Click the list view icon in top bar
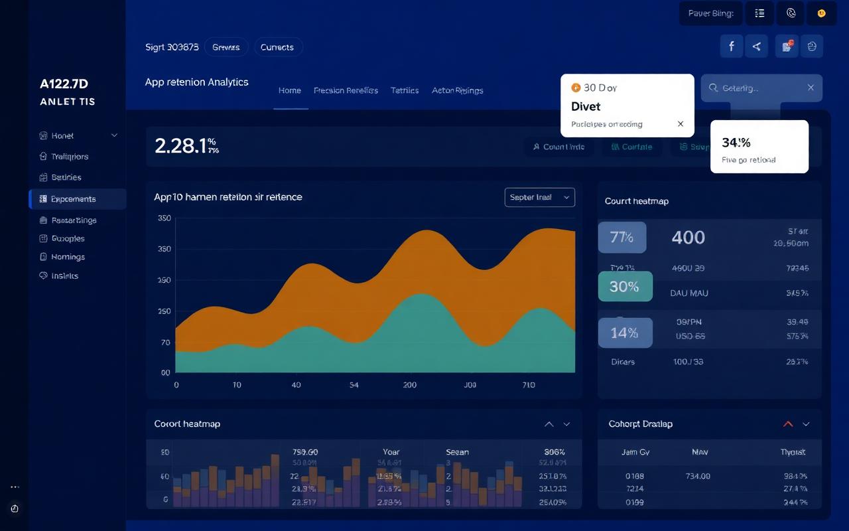The width and height of the screenshot is (849, 531). tap(759, 13)
